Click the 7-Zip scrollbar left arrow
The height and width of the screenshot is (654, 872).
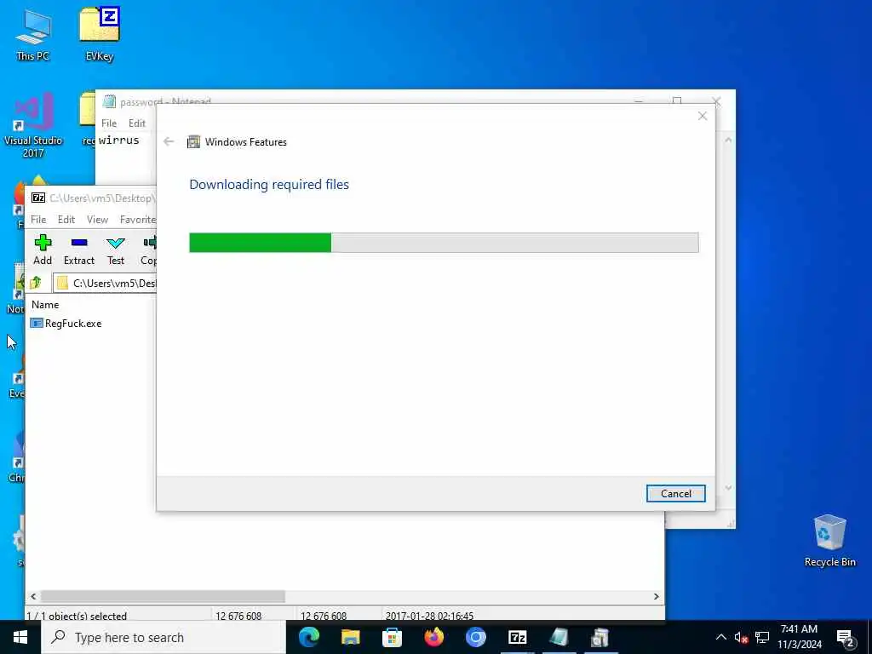tap(33, 596)
